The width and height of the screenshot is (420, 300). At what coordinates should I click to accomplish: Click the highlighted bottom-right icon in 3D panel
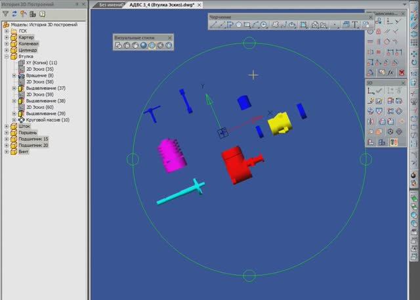tap(394, 142)
